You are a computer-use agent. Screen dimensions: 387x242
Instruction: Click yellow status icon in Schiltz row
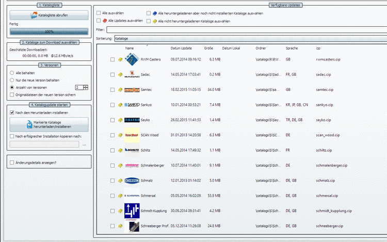120,150
